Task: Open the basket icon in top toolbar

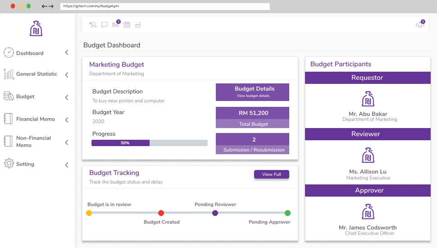Action: (x=138, y=25)
